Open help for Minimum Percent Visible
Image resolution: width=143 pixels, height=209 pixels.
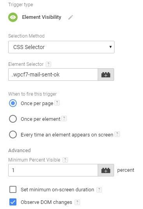tap(65, 160)
